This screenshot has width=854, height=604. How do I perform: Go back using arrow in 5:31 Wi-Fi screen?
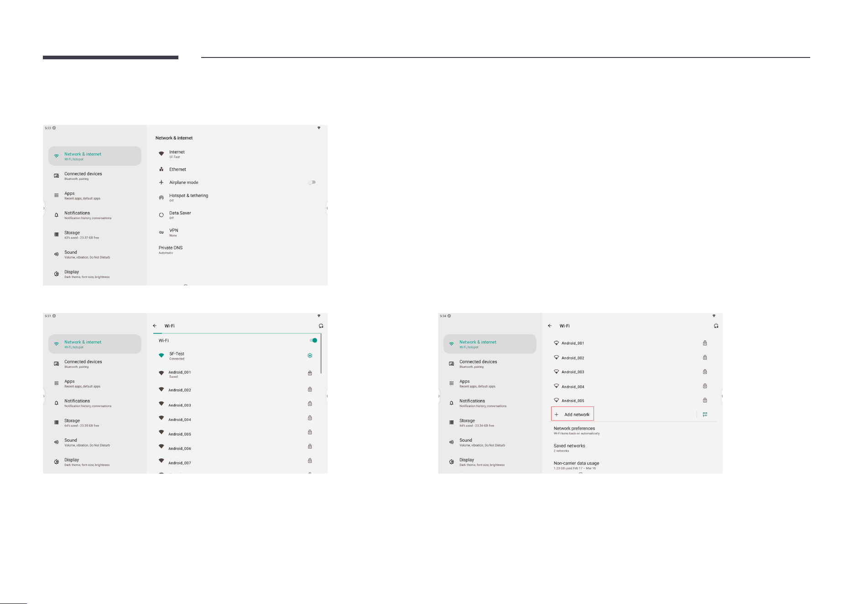click(x=155, y=326)
